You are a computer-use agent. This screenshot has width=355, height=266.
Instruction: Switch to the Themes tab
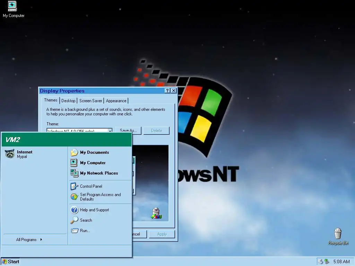[51, 100]
